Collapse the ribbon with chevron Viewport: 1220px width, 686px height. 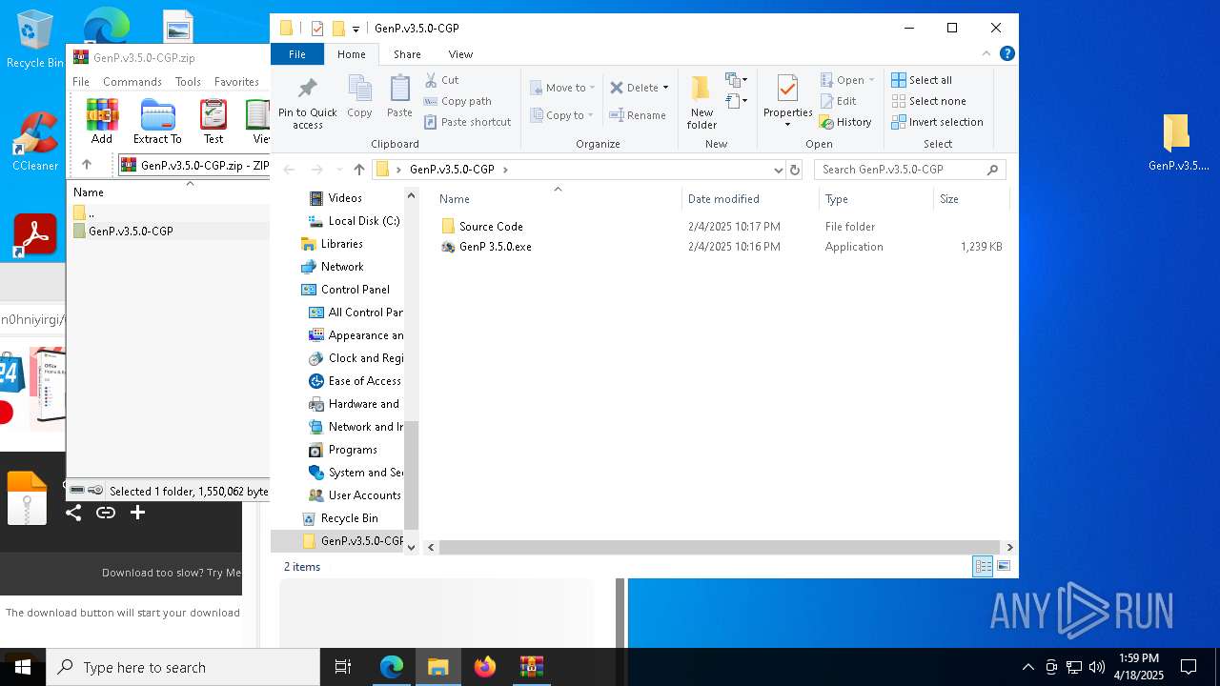click(986, 53)
